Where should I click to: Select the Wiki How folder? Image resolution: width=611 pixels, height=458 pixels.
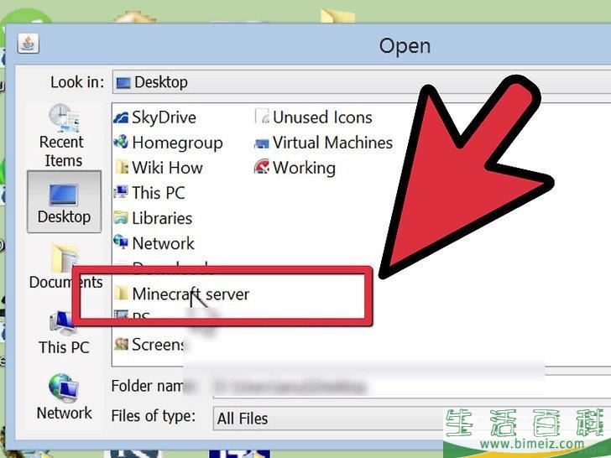pyautogui.click(x=159, y=168)
